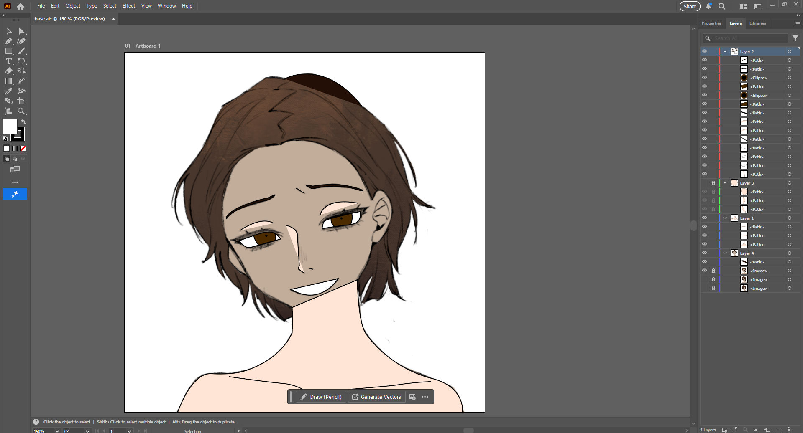Viewport: 803px width, 433px height.
Task: Open the rotation angle dropdown arrow
Action: tap(87, 431)
